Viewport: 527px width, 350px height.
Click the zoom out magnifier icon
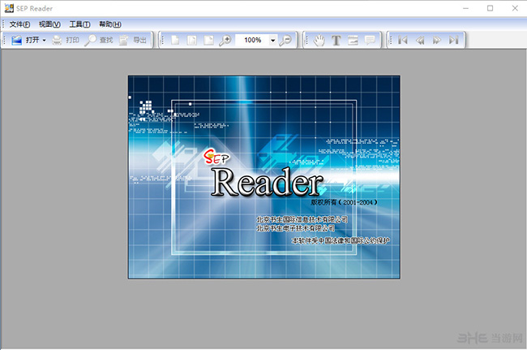point(285,40)
